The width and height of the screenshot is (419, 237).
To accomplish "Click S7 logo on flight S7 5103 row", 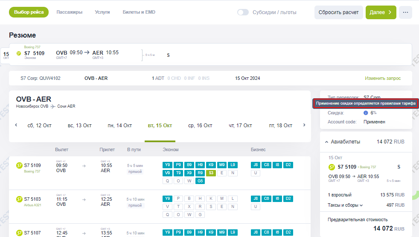I will click(19, 199).
